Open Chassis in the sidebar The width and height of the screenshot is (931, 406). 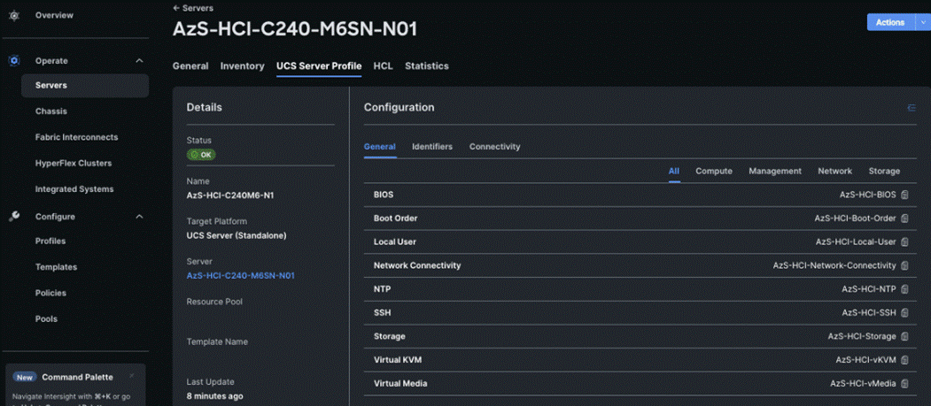coord(51,111)
